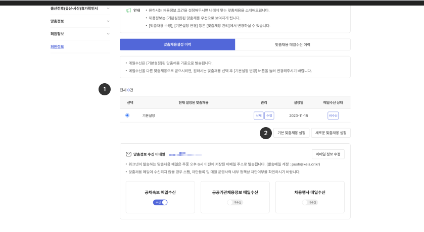
Task: Click the 메일수신 상태 column header
Action: pos(333,102)
